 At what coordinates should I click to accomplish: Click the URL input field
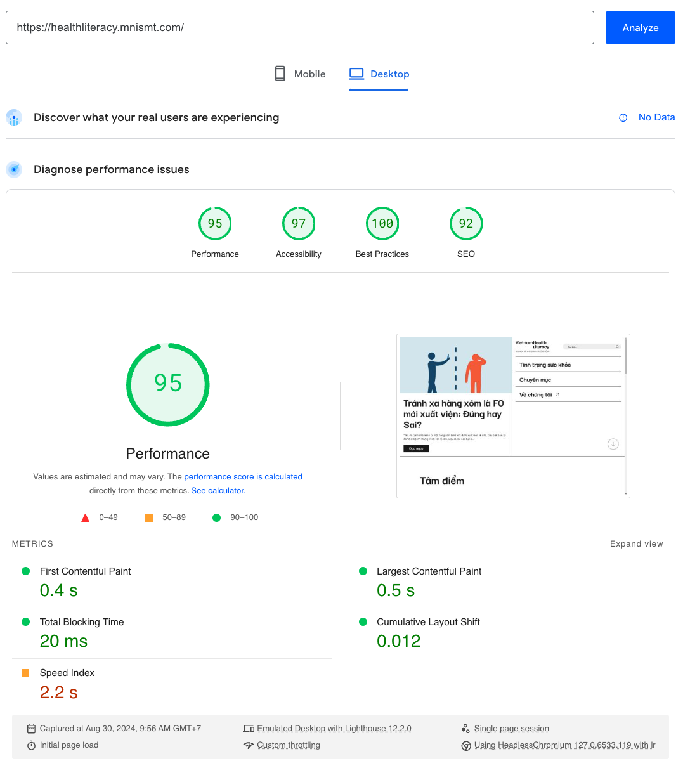click(299, 28)
